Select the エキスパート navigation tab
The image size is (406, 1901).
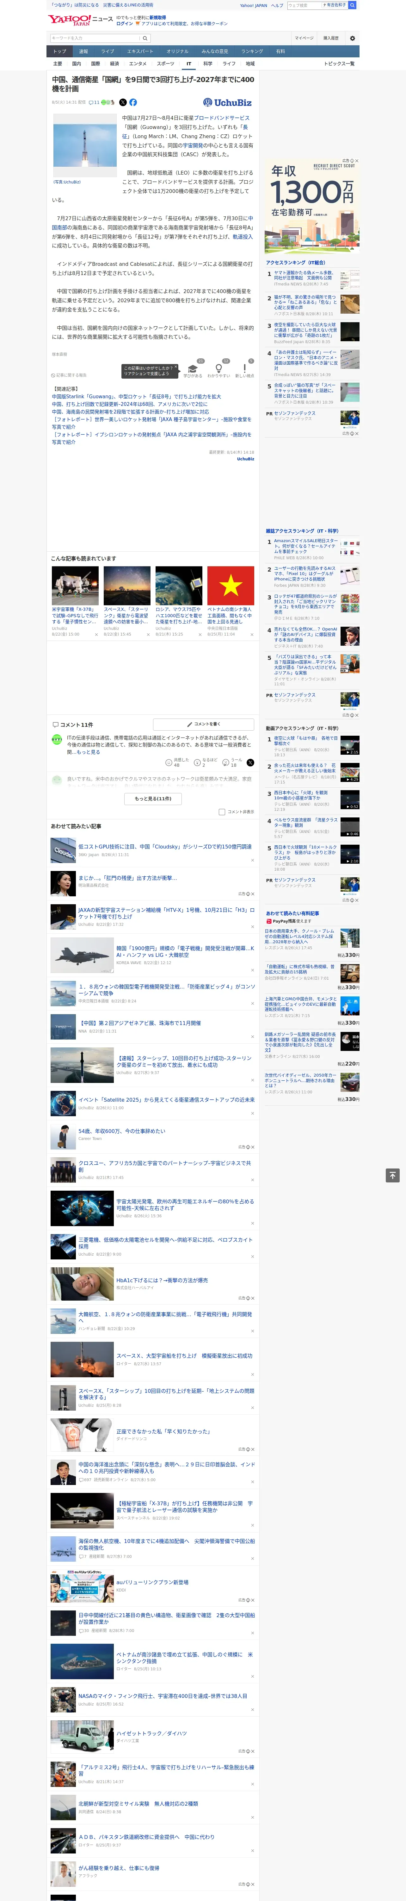pos(140,52)
